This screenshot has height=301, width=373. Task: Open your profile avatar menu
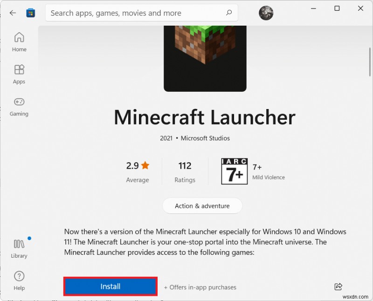266,13
